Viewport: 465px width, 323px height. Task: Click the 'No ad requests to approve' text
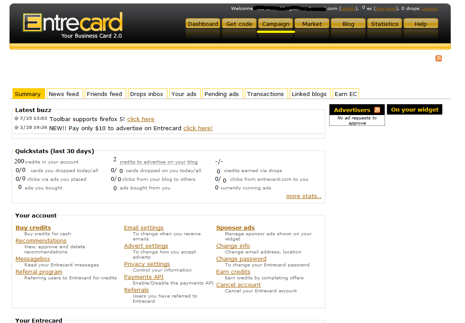point(357,120)
